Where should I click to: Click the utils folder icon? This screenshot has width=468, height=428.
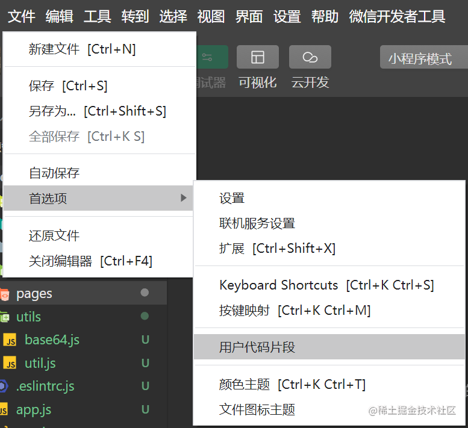(x=4, y=317)
